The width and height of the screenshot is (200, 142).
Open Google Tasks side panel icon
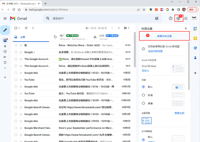point(195,48)
